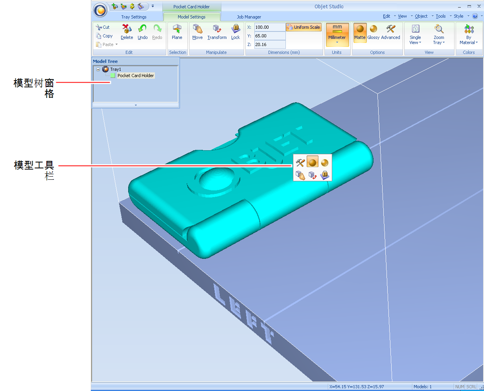The image size is (484, 391).
Task: Click the green swatch beside Pocket Card Holder
Action: click(113, 76)
